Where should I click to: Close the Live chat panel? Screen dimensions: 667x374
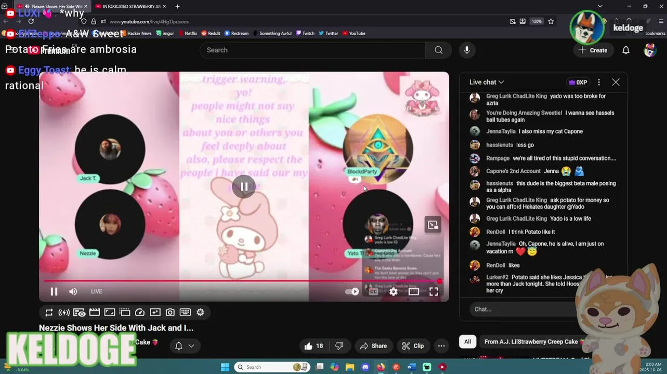pos(616,82)
